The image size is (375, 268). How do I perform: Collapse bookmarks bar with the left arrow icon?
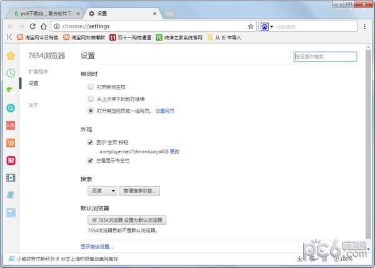point(9,37)
